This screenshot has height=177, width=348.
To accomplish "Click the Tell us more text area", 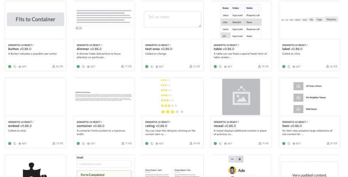I will click(x=172, y=19).
